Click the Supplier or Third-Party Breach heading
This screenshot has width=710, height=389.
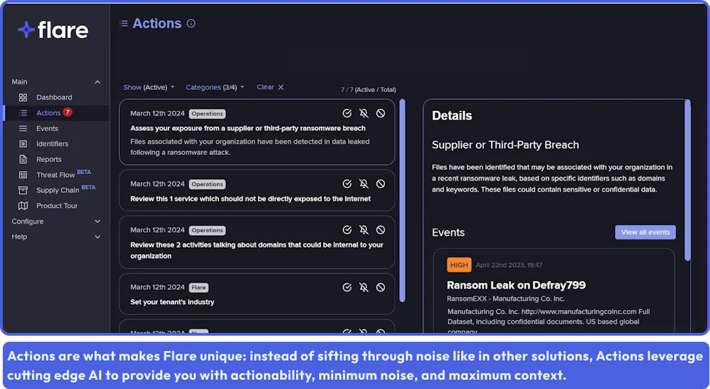coord(505,145)
